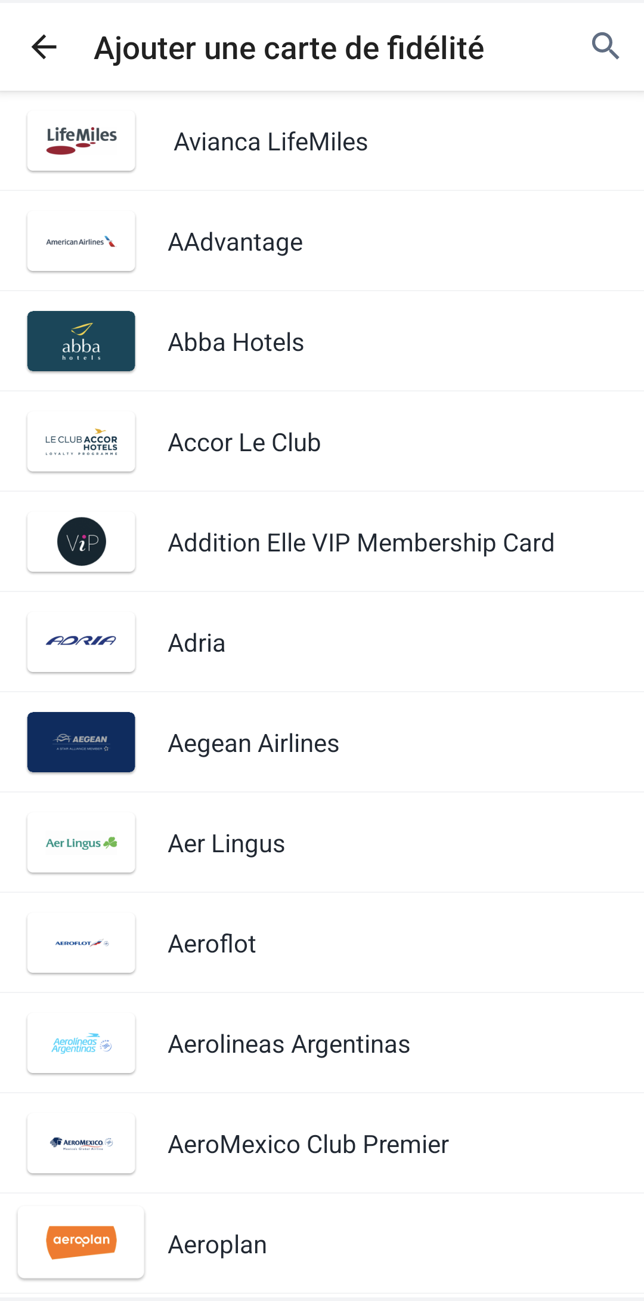Select AeroMexico Club Premier

coord(322,1144)
